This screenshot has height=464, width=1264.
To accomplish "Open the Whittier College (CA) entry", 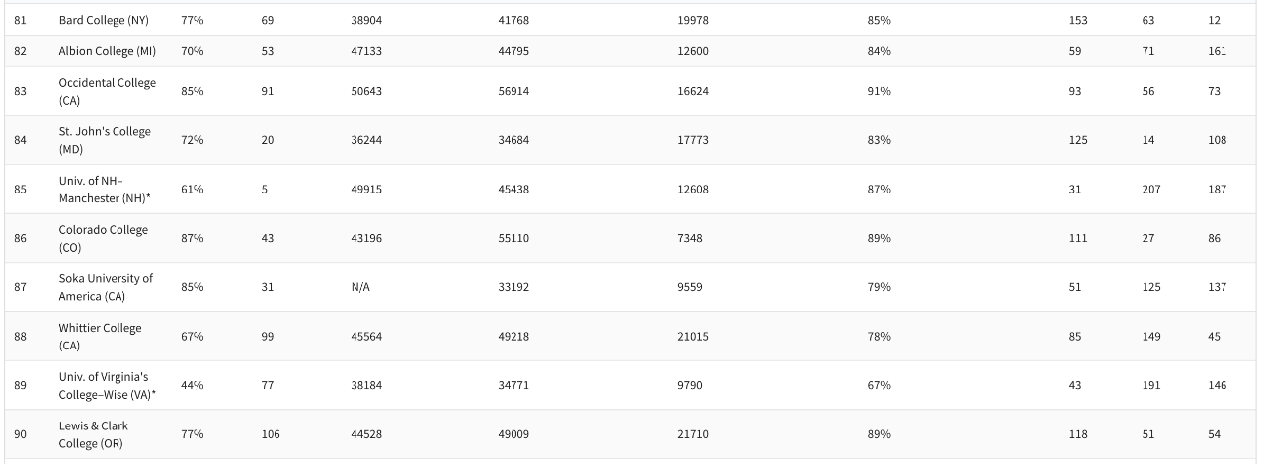I will click(100, 337).
